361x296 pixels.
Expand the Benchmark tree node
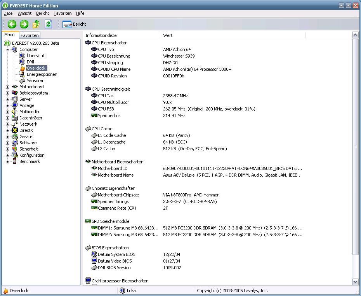[x=8, y=161]
